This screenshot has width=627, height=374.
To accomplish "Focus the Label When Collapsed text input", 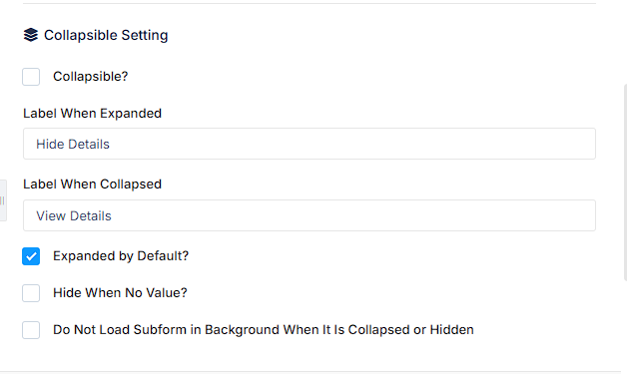I will coord(310,215).
